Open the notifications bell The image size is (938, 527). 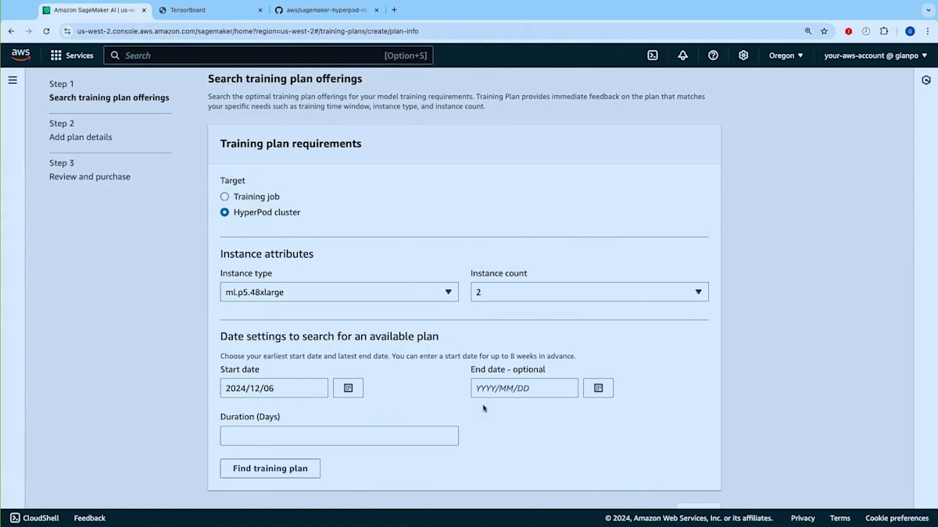(682, 55)
